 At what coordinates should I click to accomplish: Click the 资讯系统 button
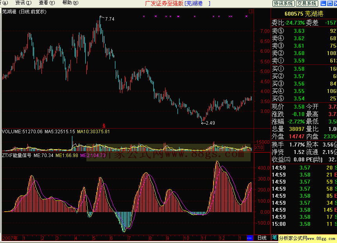point(283,3)
